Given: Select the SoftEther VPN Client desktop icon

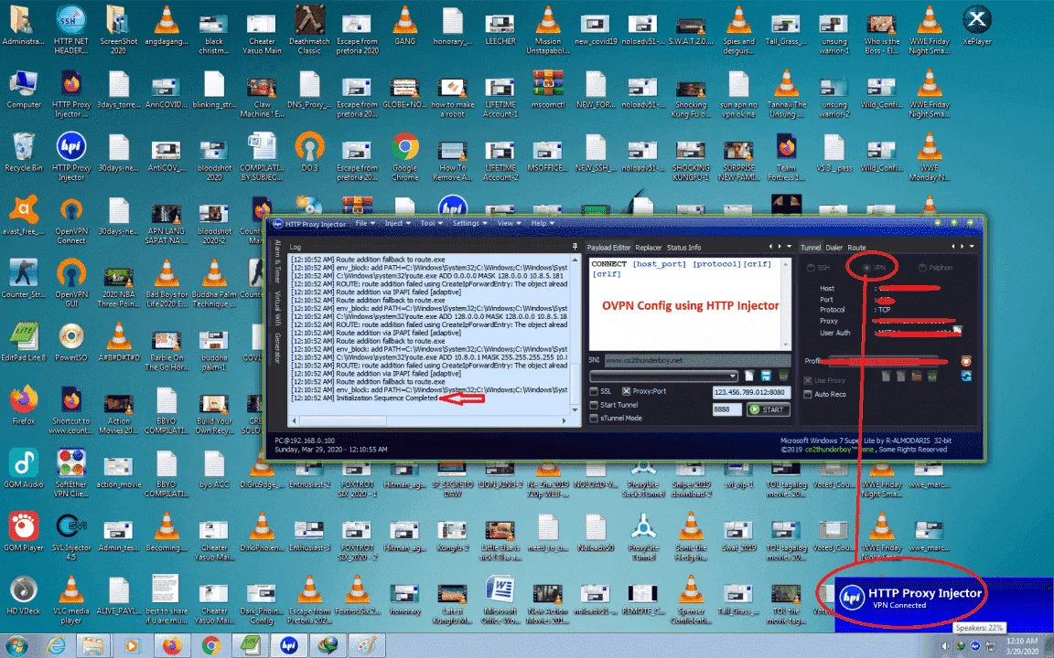Looking at the screenshot, I should pyautogui.click(x=71, y=473).
